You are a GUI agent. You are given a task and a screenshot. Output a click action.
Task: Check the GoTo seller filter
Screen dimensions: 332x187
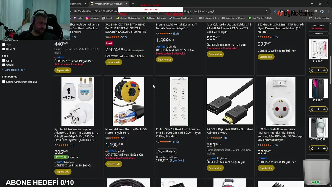[4, 61]
